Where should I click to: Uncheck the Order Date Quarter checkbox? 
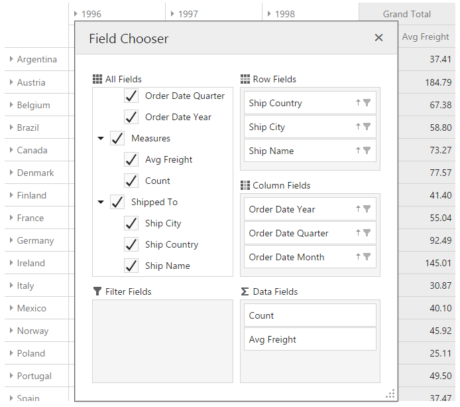coord(131,96)
